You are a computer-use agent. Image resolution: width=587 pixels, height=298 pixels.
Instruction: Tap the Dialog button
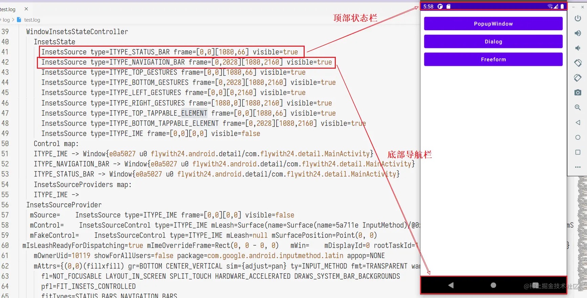point(493,42)
